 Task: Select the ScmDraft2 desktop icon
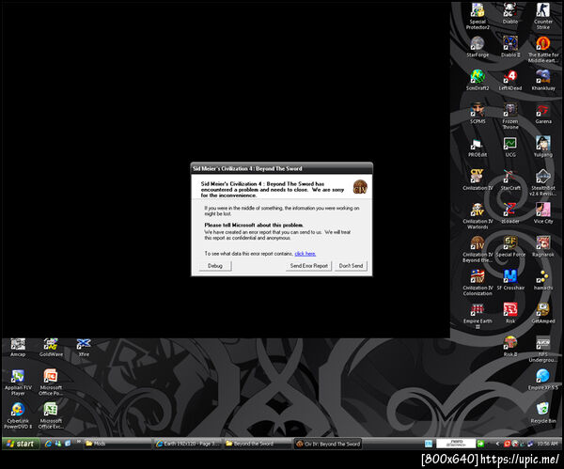point(478,80)
